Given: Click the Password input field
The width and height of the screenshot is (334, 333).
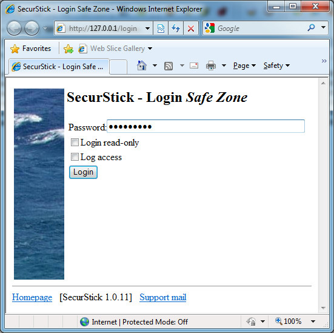Looking at the screenshot, I should click(x=205, y=126).
